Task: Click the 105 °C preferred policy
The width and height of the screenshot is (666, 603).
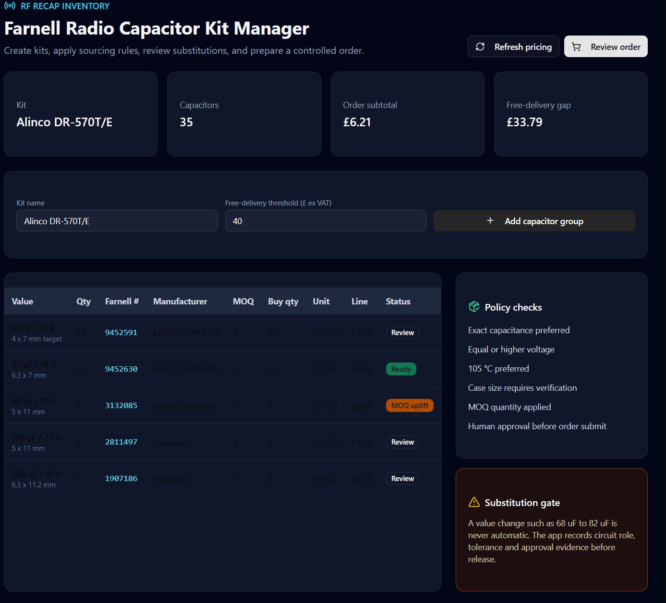Action: pyautogui.click(x=498, y=368)
